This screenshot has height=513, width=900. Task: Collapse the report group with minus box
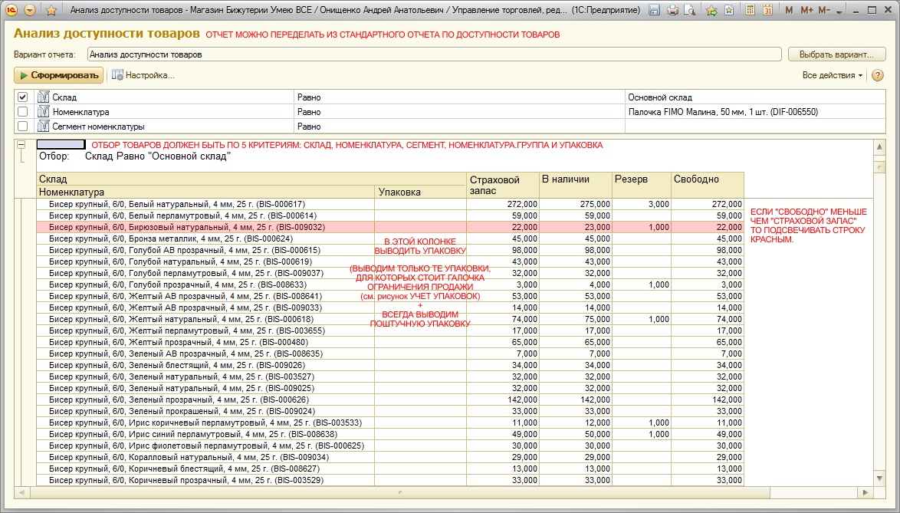tap(21, 144)
